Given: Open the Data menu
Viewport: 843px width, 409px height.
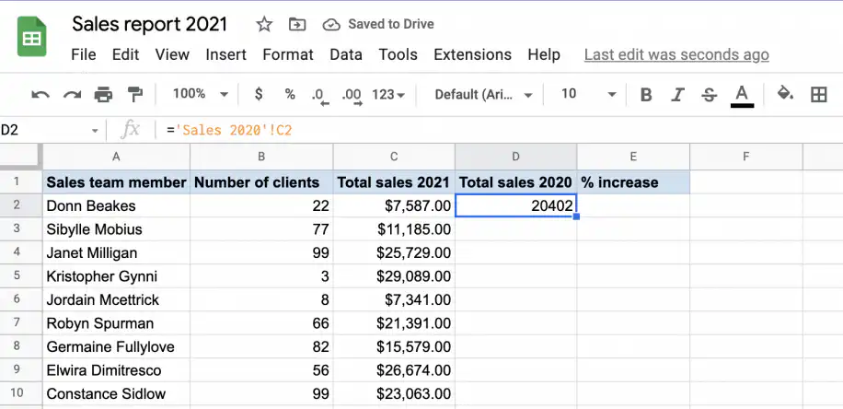Looking at the screenshot, I should 346,55.
